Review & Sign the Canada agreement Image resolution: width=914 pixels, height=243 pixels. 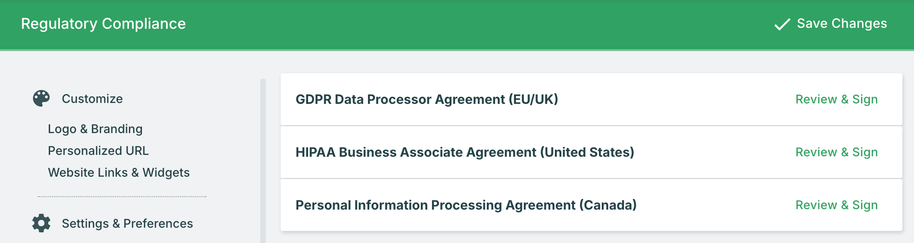tap(836, 205)
